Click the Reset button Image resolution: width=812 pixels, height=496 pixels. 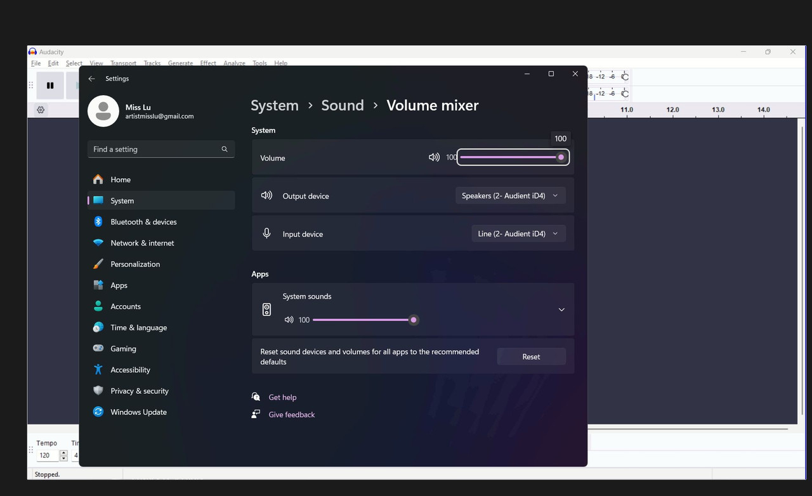pos(531,356)
